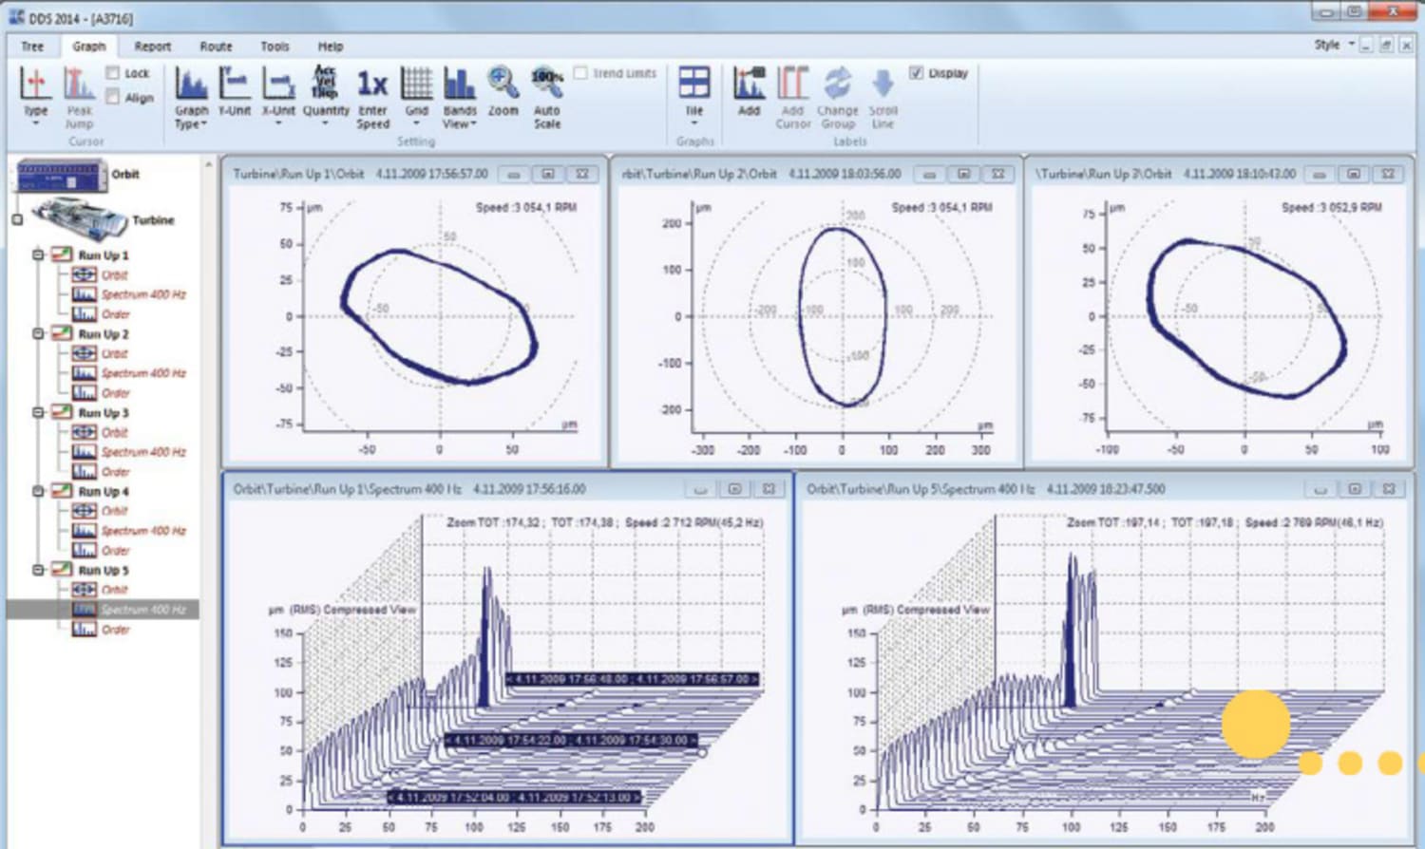Select the Zoom magnifier tool

point(503,83)
